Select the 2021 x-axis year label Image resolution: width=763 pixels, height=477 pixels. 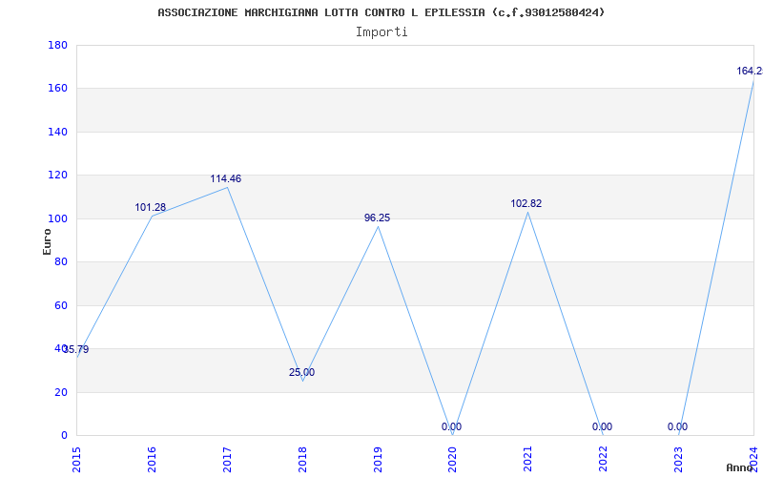click(x=528, y=459)
